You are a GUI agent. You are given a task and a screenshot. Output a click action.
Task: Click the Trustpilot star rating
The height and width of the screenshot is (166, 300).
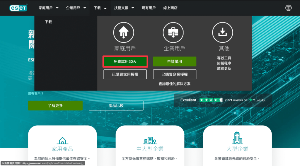211,100
